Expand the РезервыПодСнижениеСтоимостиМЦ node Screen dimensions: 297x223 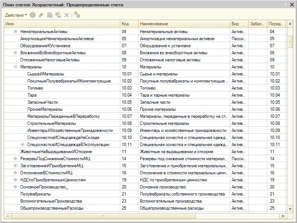pyautogui.click(x=16, y=159)
